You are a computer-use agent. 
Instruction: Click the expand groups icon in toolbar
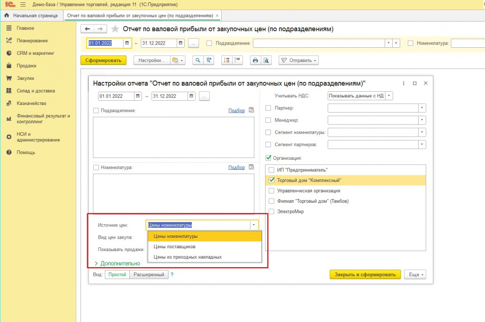coord(227,60)
